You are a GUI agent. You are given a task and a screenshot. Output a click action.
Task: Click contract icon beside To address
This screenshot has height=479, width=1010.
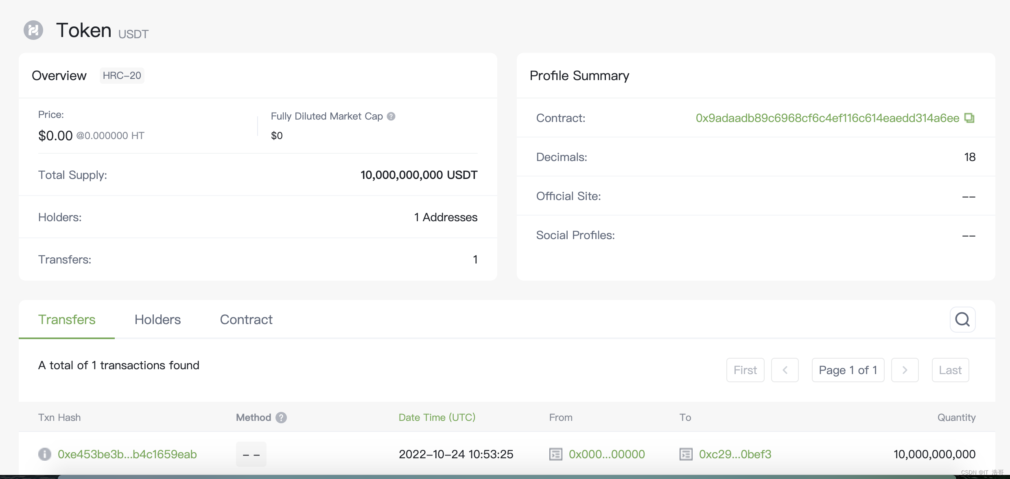point(686,454)
